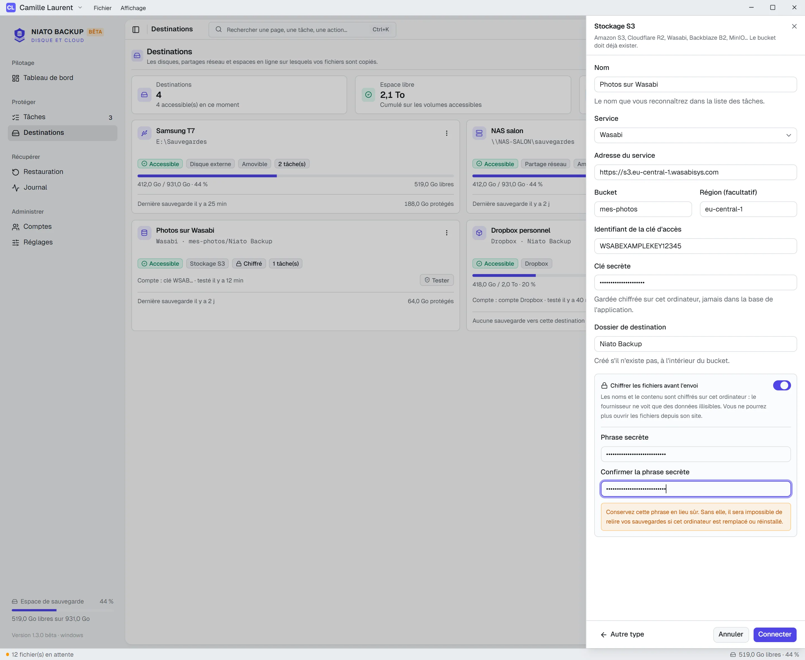Expand the Camille Laurent account chevron
This screenshot has width=805, height=660.
tap(80, 8)
